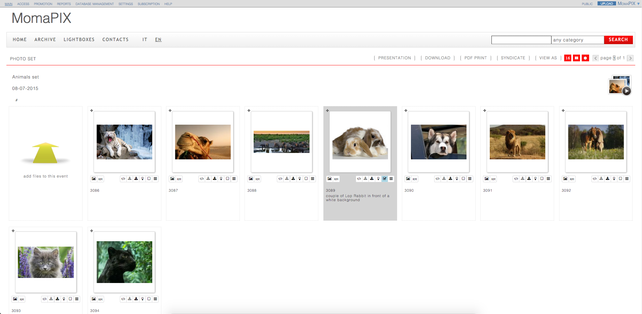Viewport: 642px width, 314px height.
Task: Select the checkbox for camel photo 3087
Action: pos(228,179)
